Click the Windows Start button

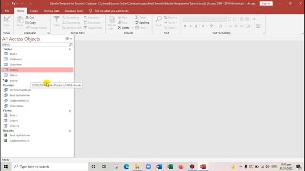(6, 167)
